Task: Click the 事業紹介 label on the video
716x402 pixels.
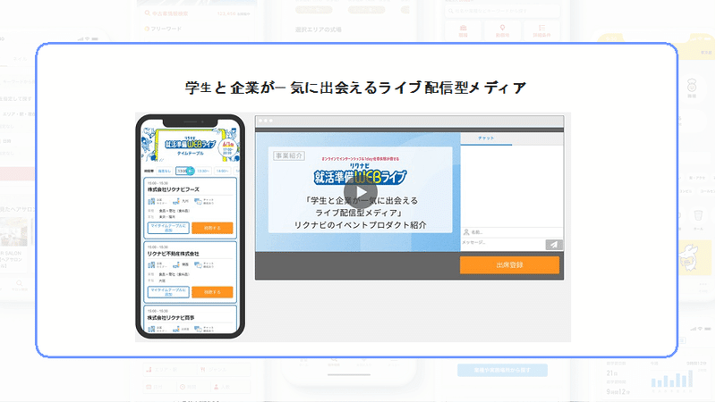Action: pyautogui.click(x=289, y=155)
